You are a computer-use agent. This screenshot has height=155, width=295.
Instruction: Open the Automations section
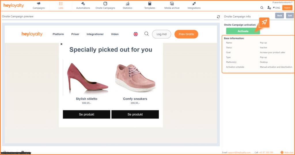click(83, 5)
